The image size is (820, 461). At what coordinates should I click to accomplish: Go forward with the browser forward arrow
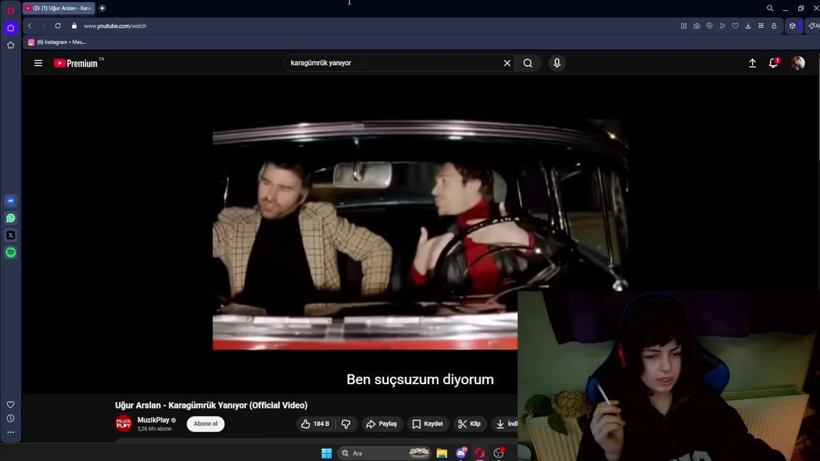point(44,26)
